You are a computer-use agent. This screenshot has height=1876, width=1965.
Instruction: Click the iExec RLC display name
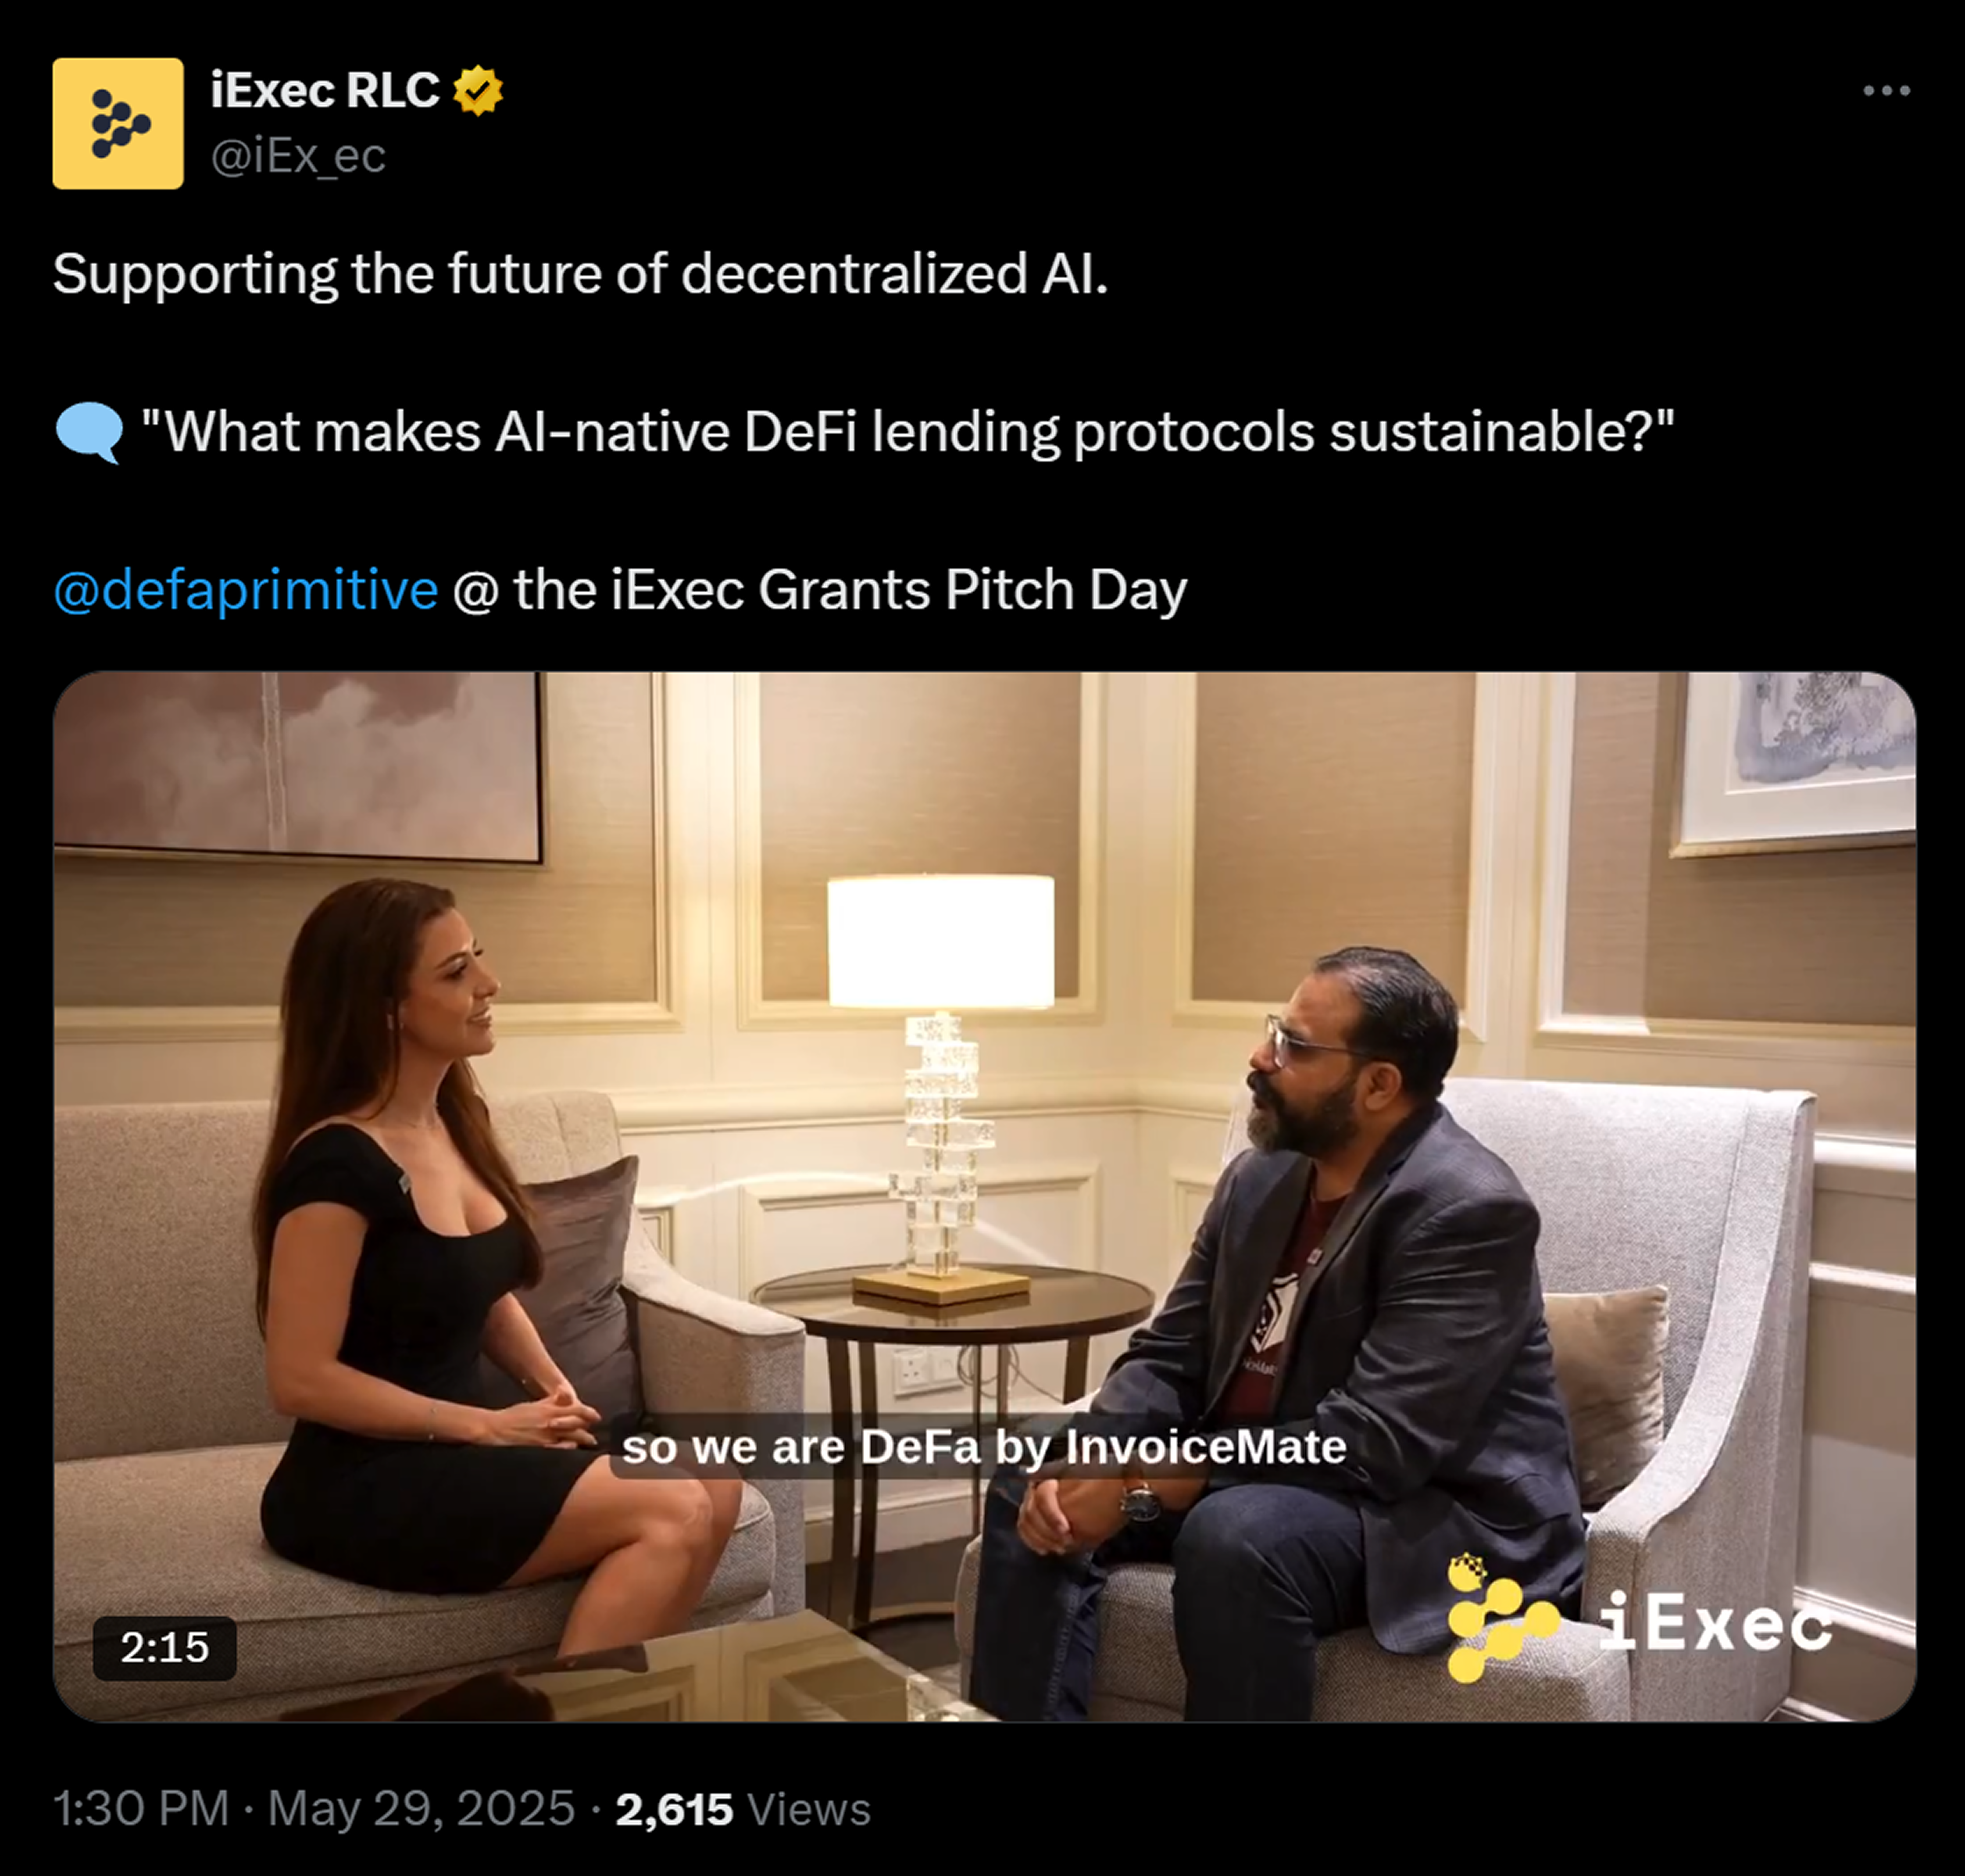point(325,91)
